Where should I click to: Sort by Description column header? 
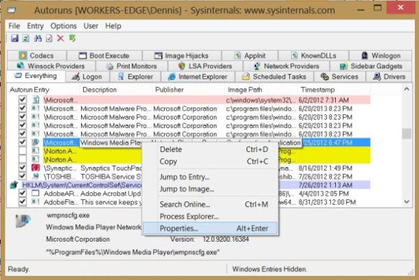click(x=117, y=90)
